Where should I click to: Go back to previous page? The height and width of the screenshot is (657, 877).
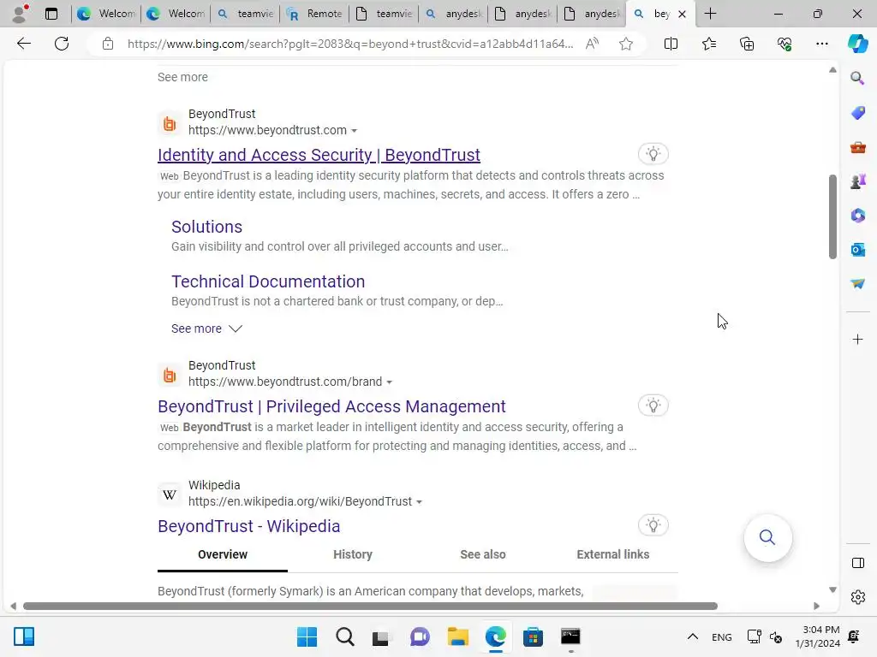[x=23, y=44]
